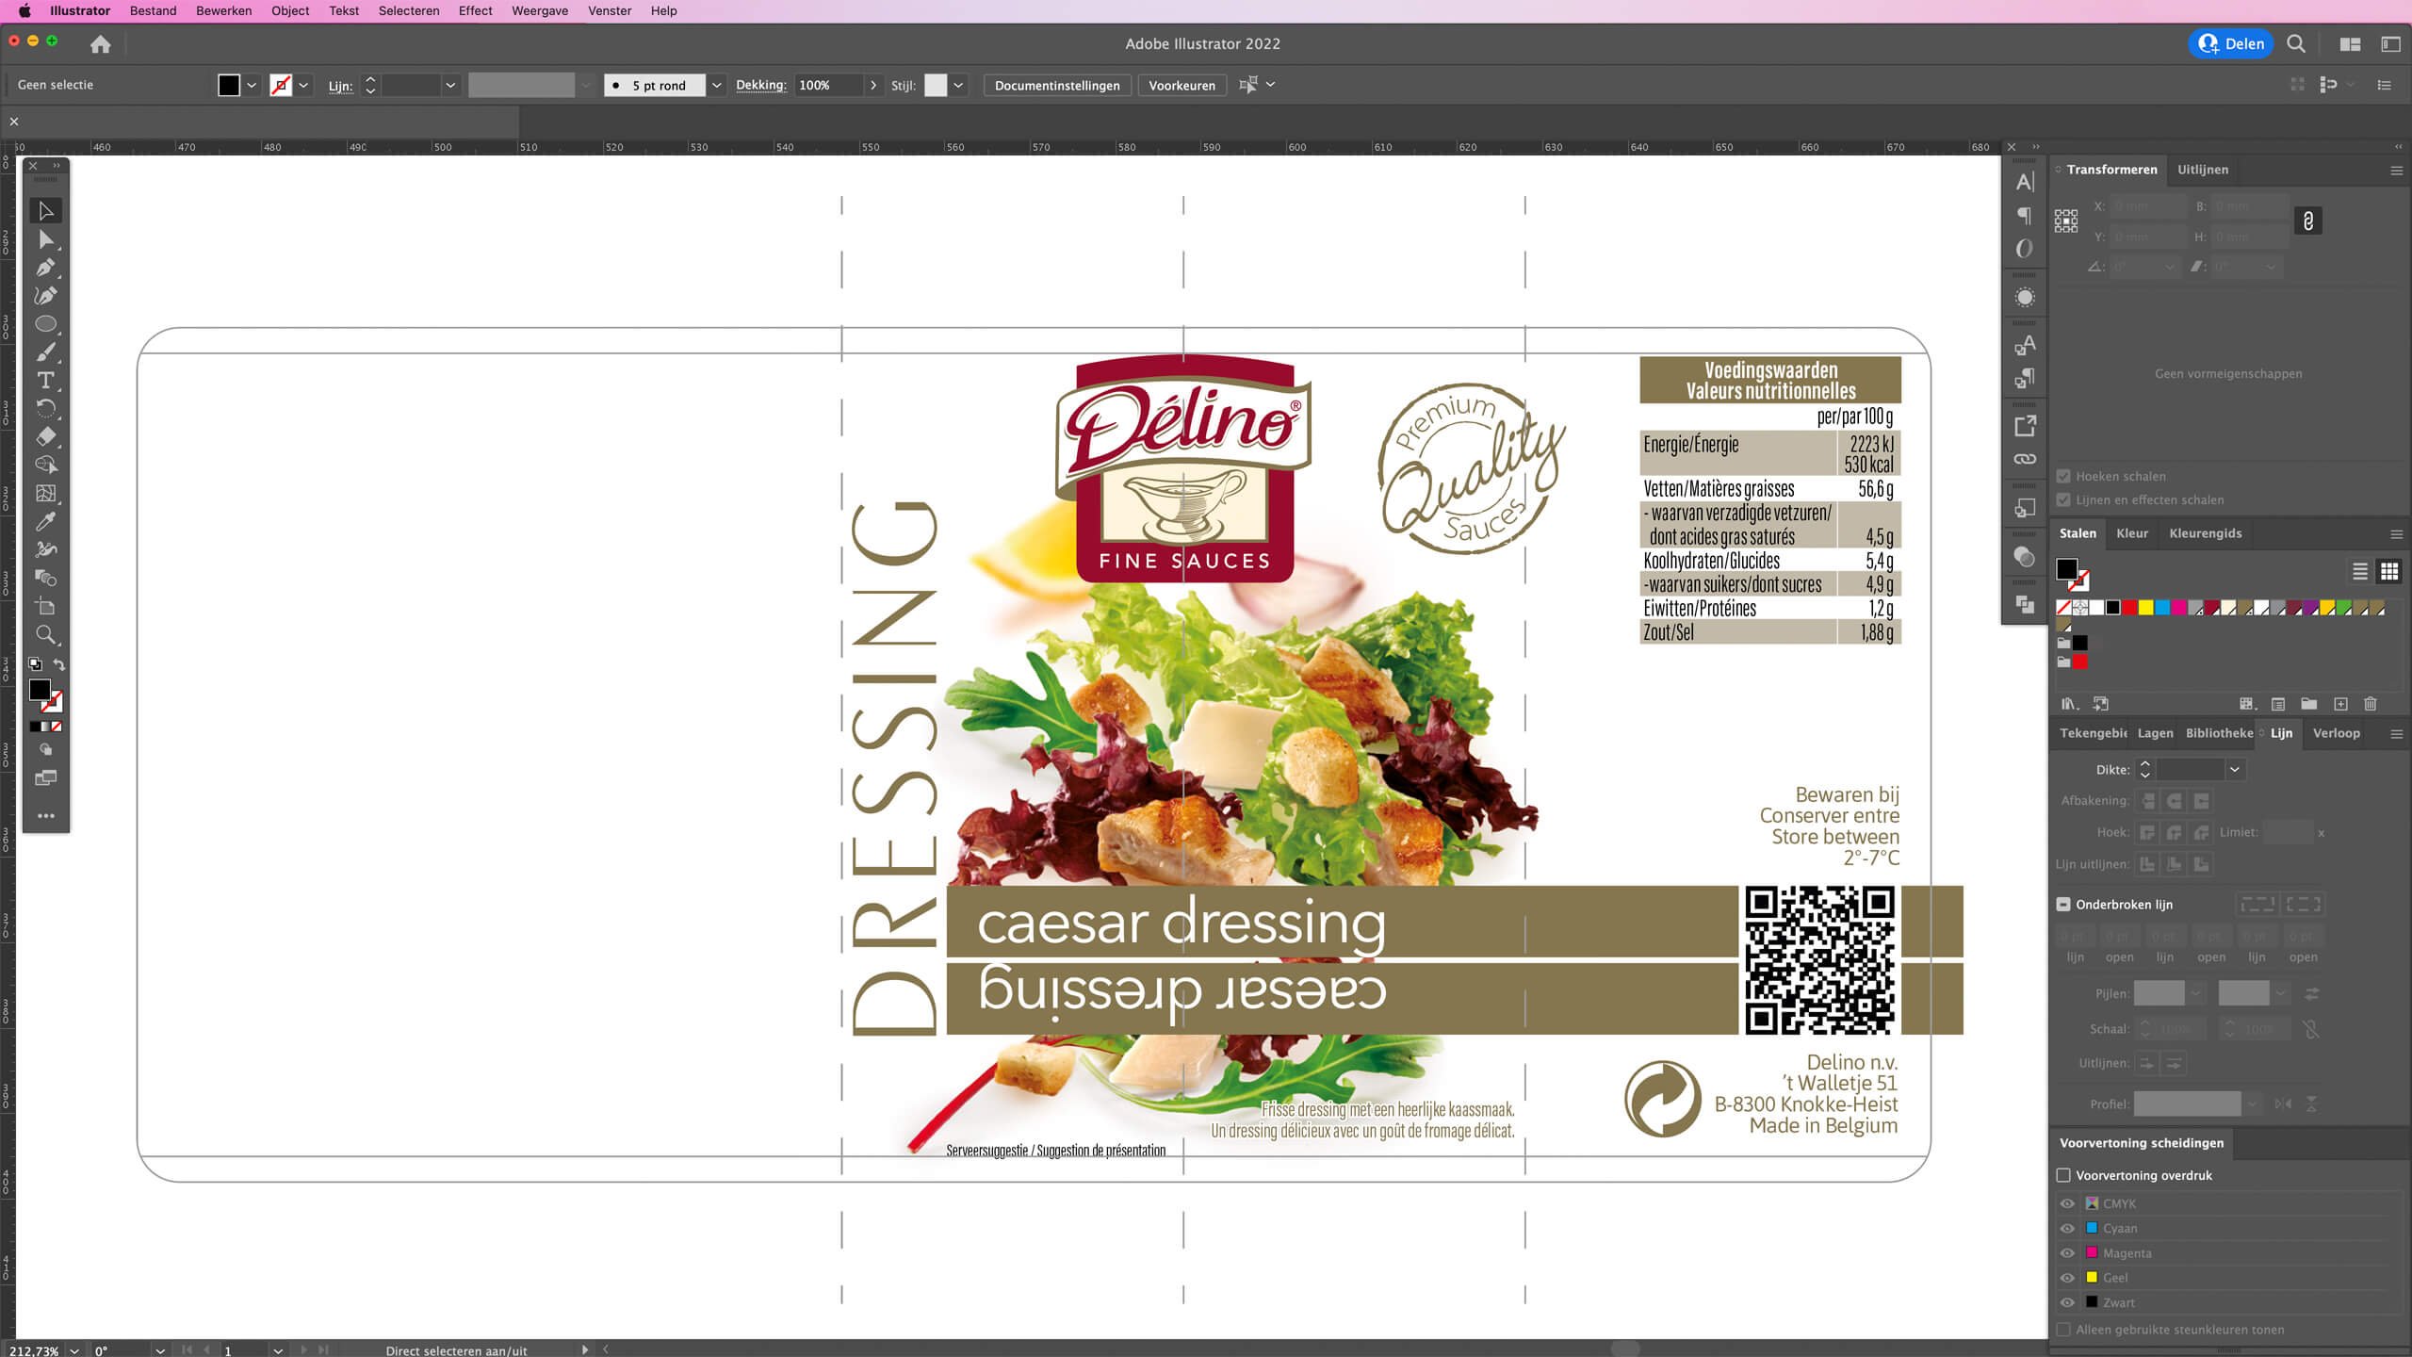The height and width of the screenshot is (1357, 2412).
Task: Expand Dekking opacity arrow
Action: tap(873, 86)
